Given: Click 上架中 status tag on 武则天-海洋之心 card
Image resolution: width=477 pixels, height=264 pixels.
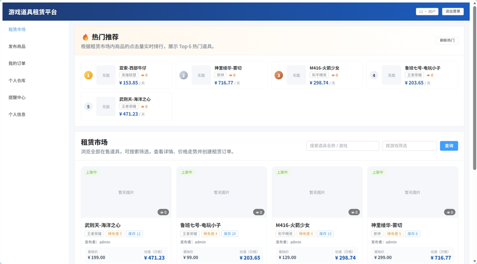Looking at the screenshot, I should 91,172.
